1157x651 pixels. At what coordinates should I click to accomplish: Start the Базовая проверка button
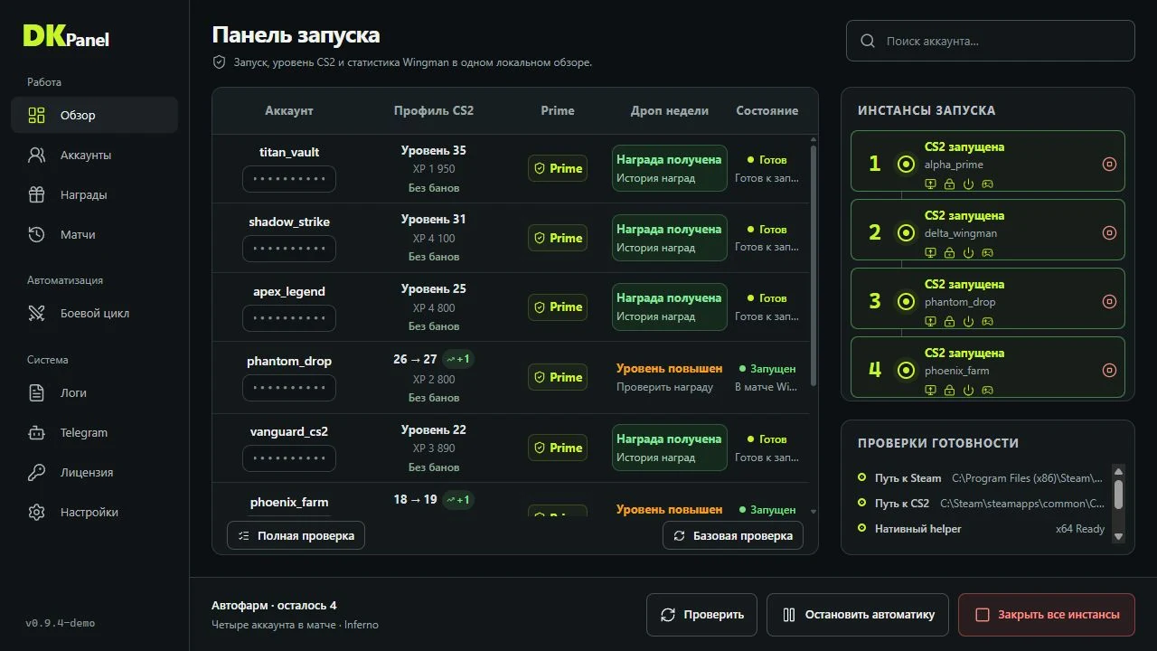pyautogui.click(x=733, y=535)
